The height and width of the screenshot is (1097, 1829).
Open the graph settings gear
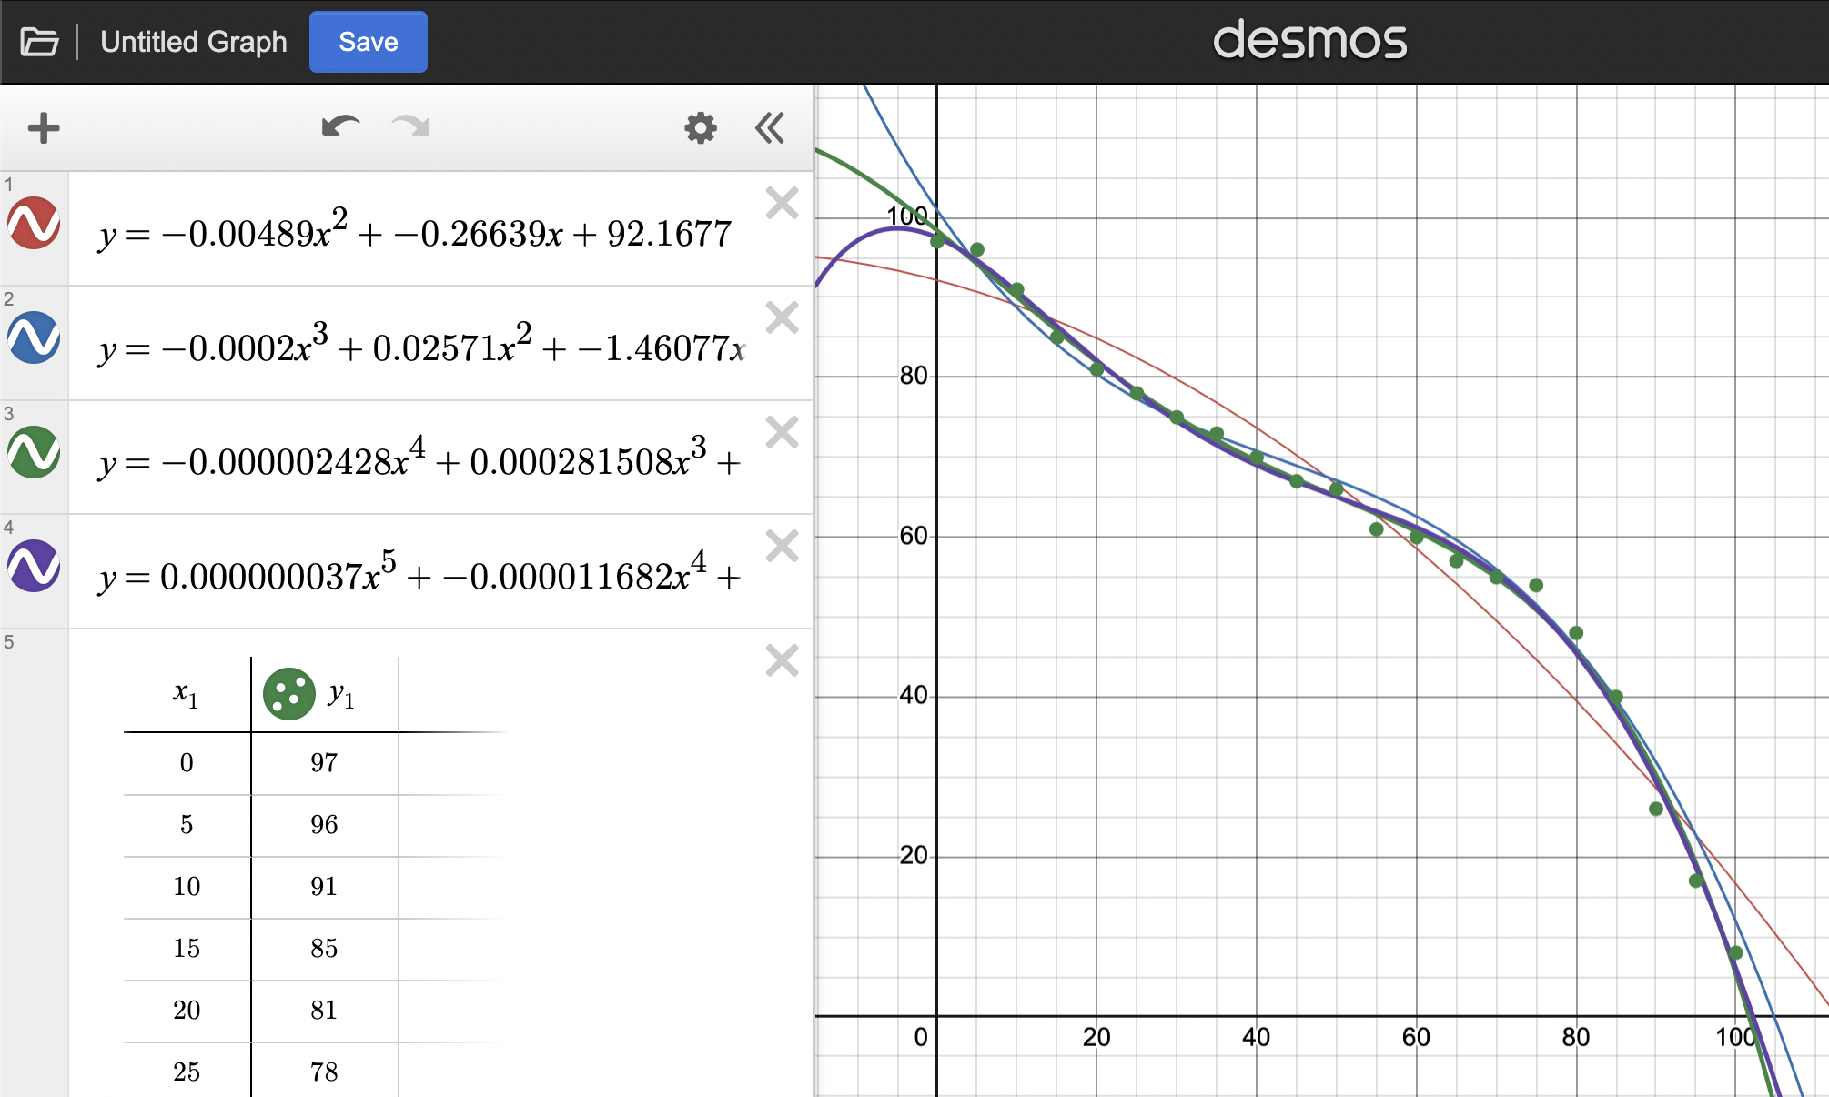point(700,128)
